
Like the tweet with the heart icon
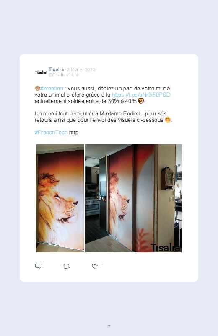(x=95, y=266)
